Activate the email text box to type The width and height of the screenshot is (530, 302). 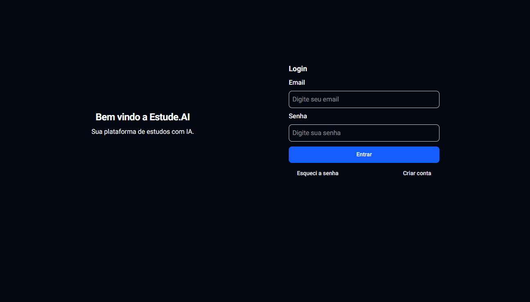tap(364, 99)
